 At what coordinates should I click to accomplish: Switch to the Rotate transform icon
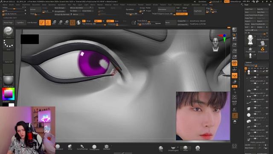coord(67,23)
